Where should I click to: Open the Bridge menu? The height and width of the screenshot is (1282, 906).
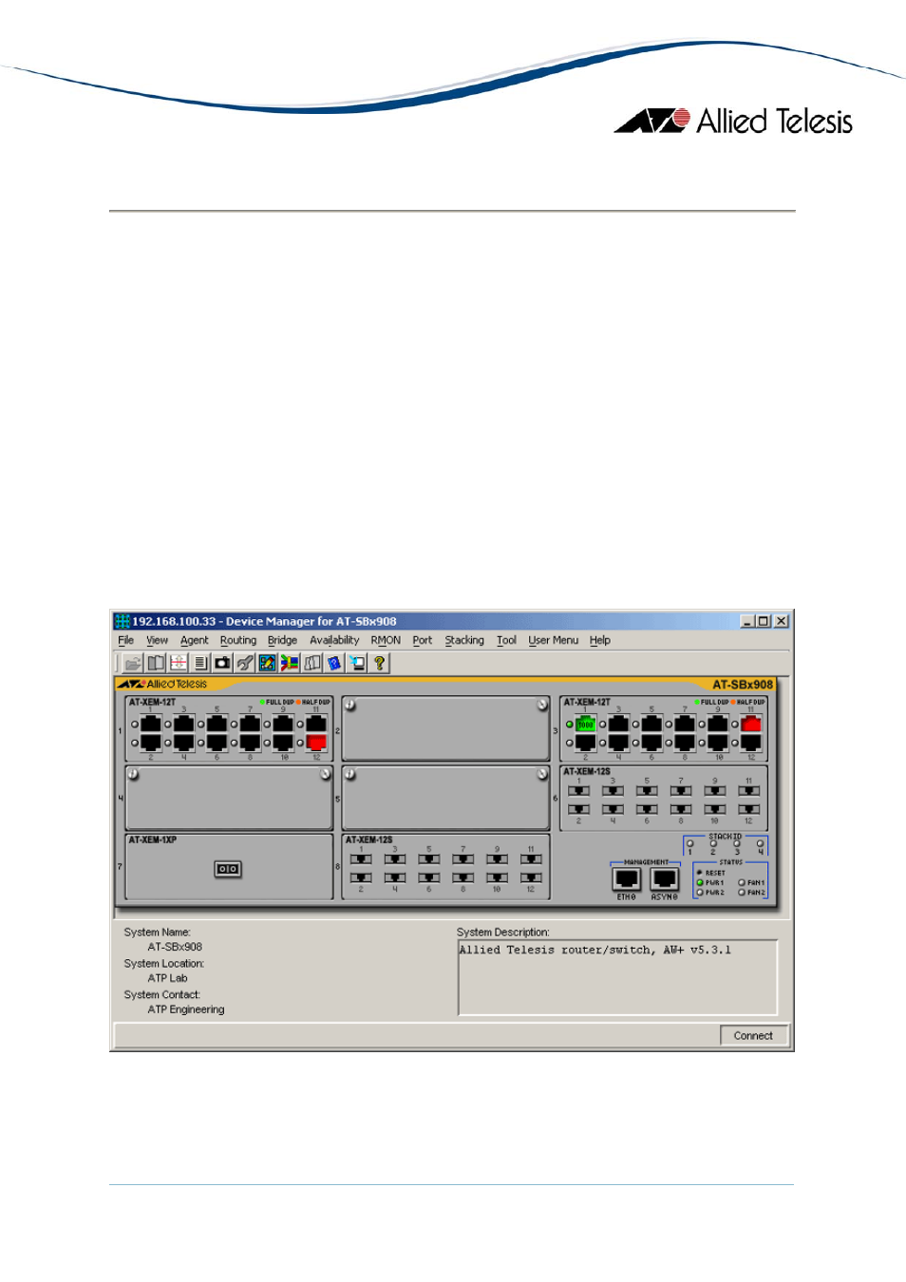coord(282,640)
